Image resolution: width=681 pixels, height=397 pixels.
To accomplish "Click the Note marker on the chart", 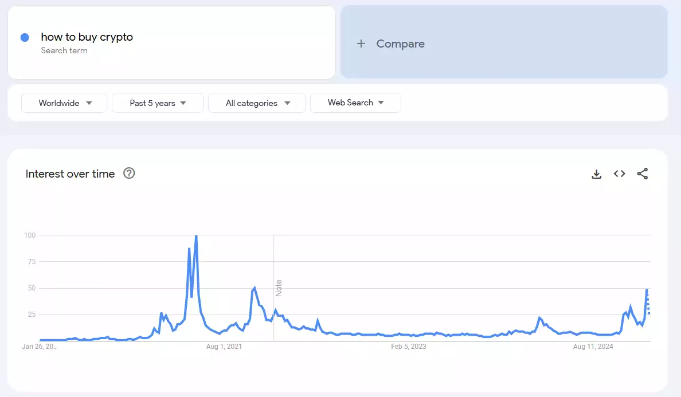I will pos(279,286).
